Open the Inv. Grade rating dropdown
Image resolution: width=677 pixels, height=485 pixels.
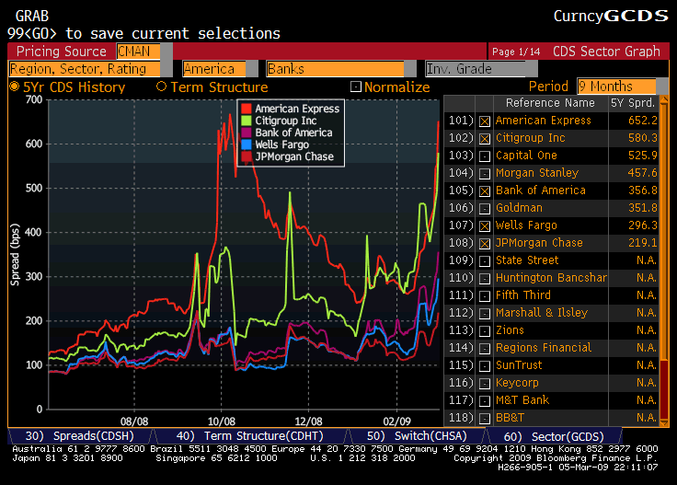pos(481,69)
